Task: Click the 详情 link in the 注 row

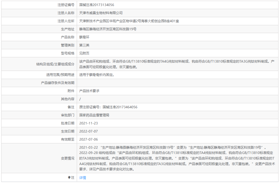Action: coord(83,178)
